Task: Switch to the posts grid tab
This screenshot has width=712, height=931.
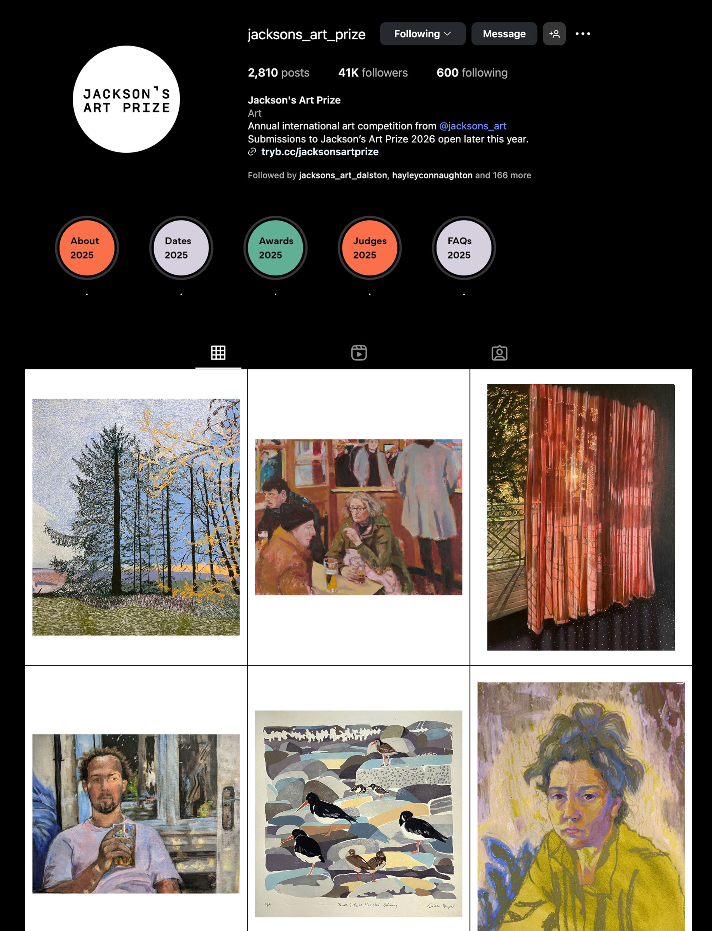Action: [218, 353]
